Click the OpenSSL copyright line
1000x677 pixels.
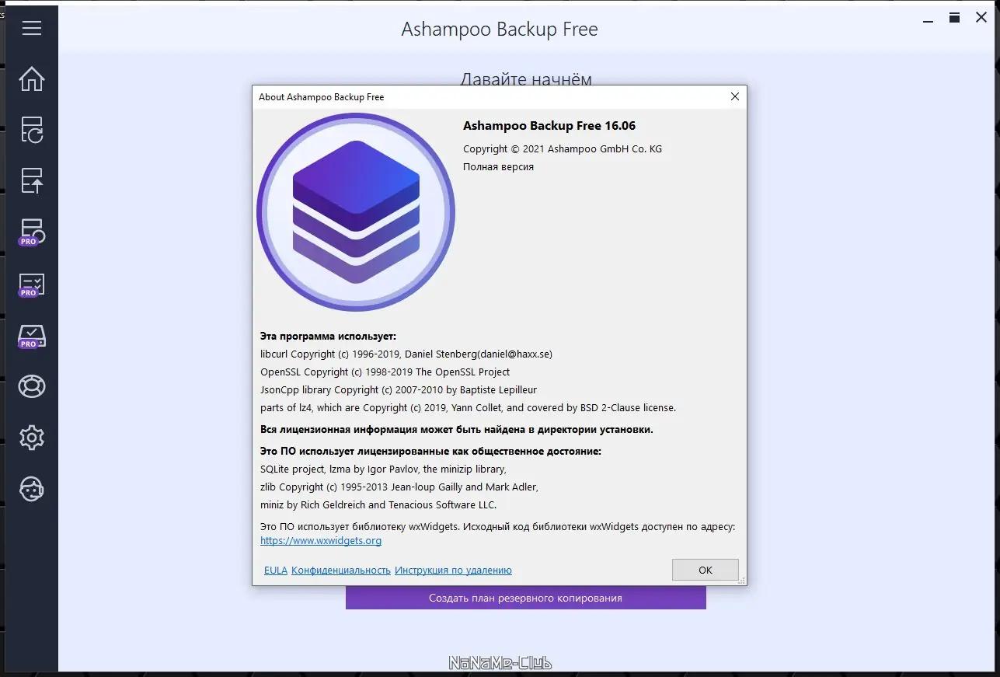tap(385, 372)
